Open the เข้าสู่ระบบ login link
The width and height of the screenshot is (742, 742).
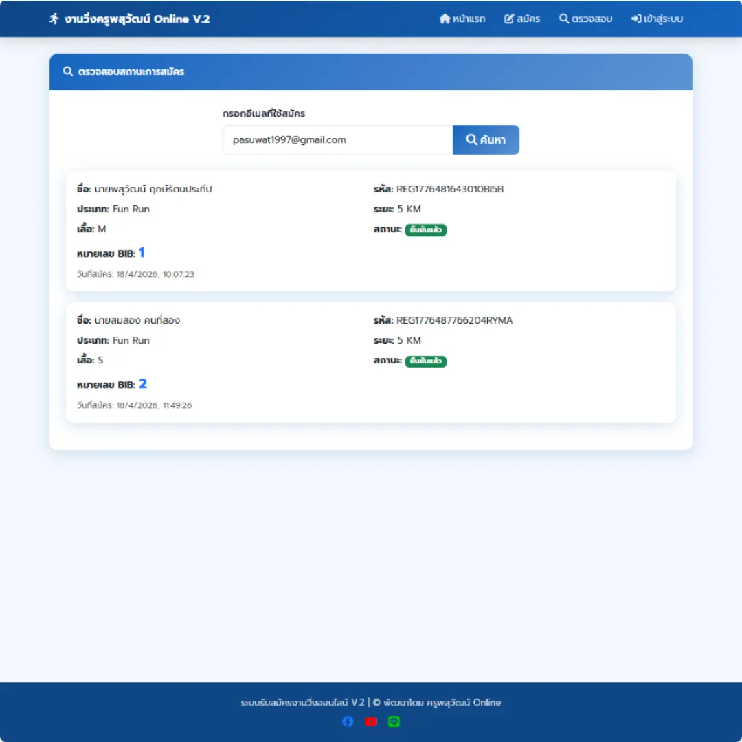(657, 19)
